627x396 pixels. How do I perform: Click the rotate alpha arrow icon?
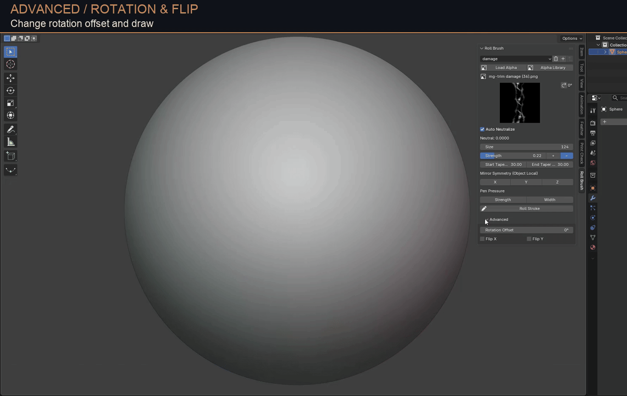click(x=564, y=85)
